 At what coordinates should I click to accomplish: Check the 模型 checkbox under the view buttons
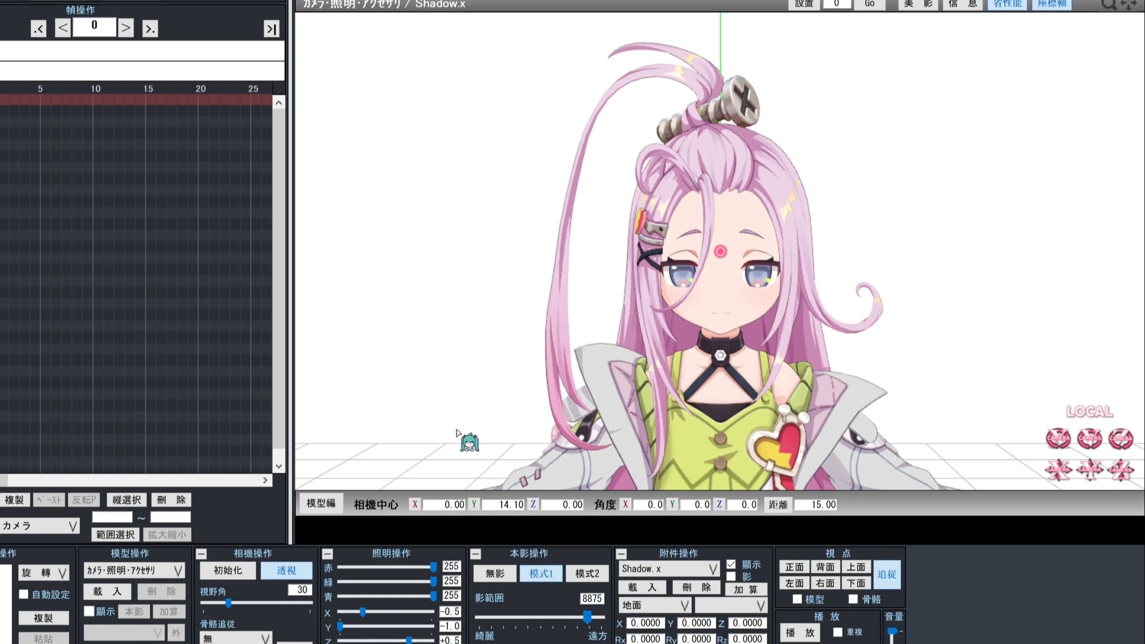[797, 599]
